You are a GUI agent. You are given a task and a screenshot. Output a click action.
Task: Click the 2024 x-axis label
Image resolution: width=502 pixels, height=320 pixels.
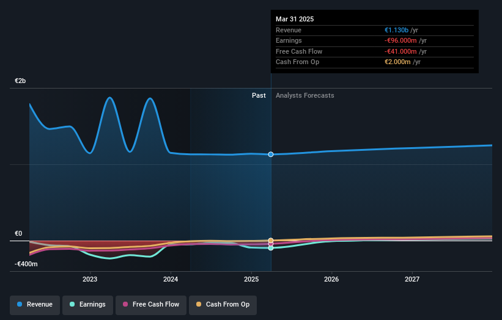[x=171, y=279]
